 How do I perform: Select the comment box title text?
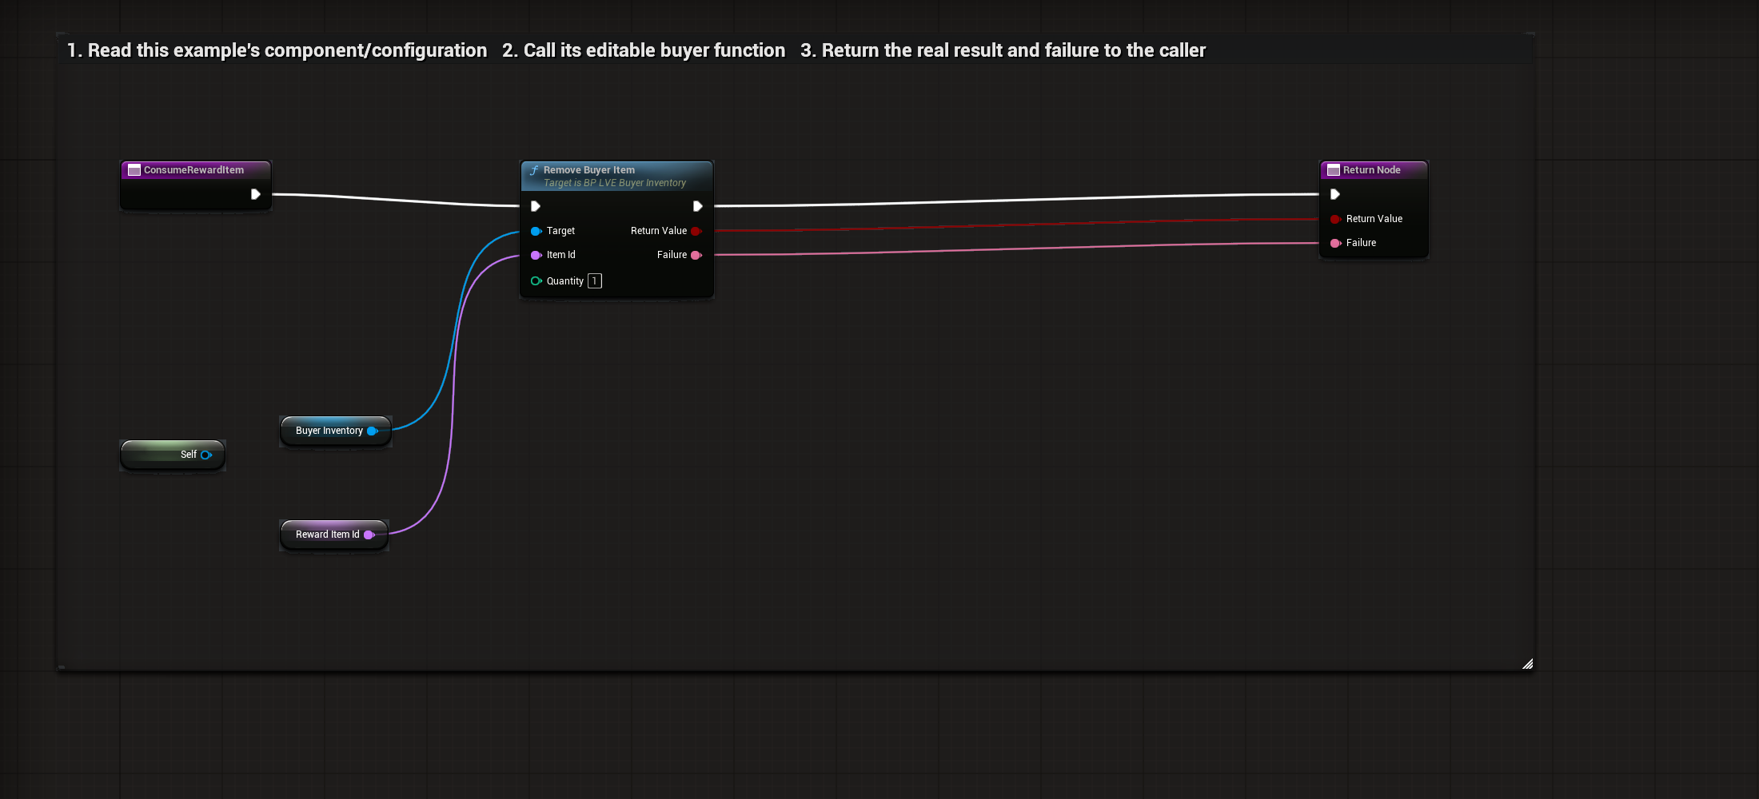[x=636, y=50]
